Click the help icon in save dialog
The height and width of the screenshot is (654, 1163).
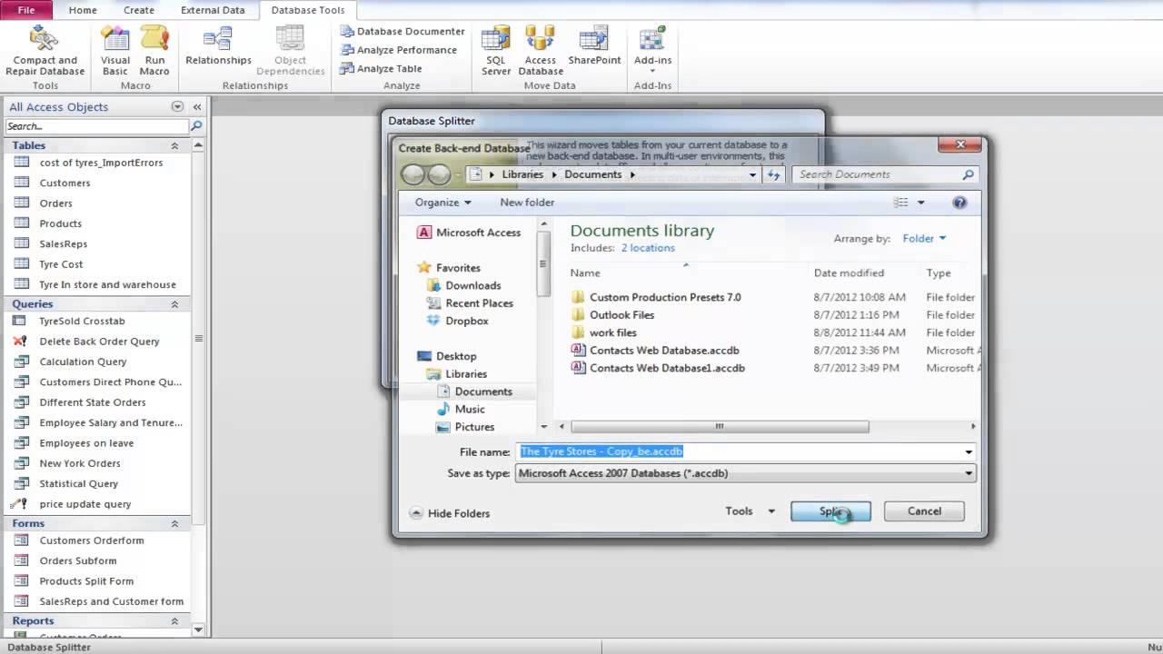[x=959, y=203]
